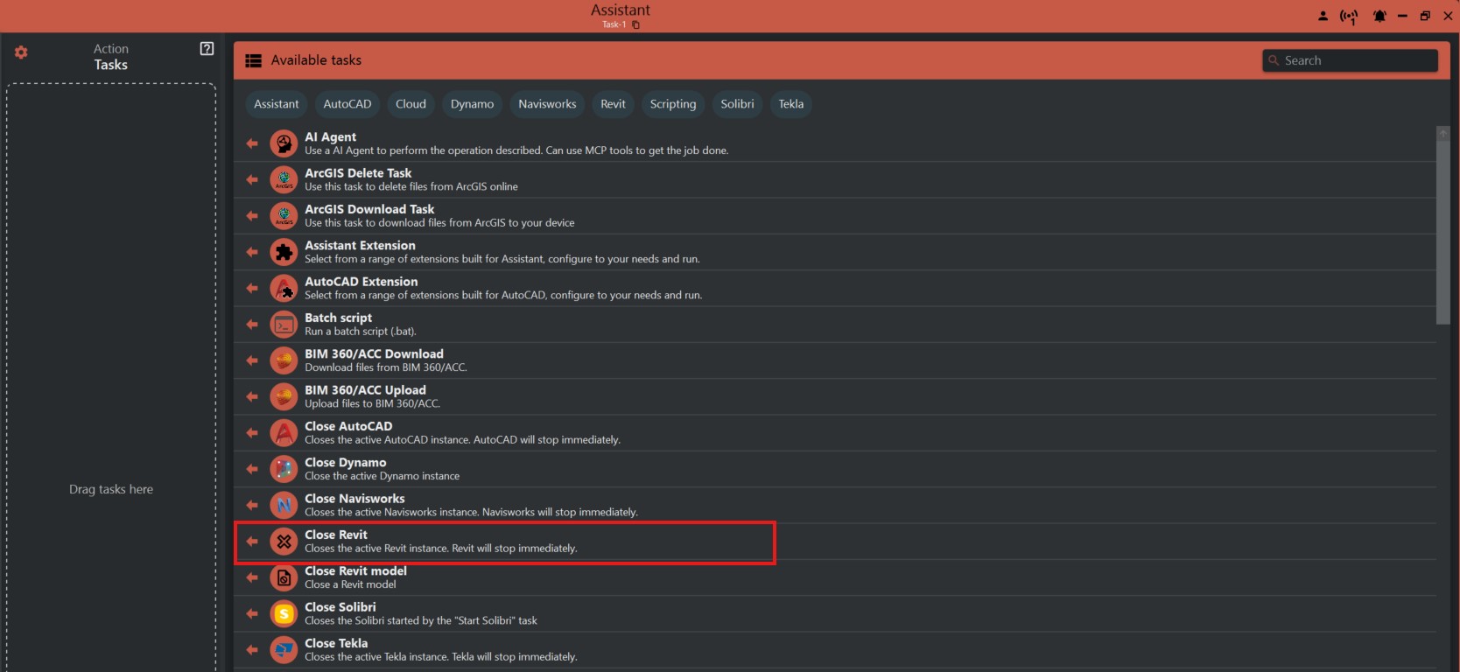This screenshot has width=1460, height=672.
Task: Select the Navisworks category filter
Action: [x=547, y=104]
